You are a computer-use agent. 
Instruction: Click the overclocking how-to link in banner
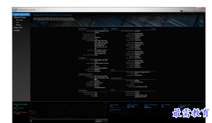point(41,22)
